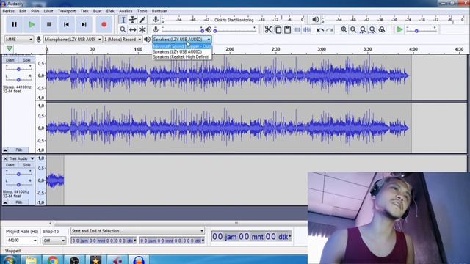Screen dimensions: 470x264
Task: Collapse the stereo track with arrow
Action: tap(5, 150)
